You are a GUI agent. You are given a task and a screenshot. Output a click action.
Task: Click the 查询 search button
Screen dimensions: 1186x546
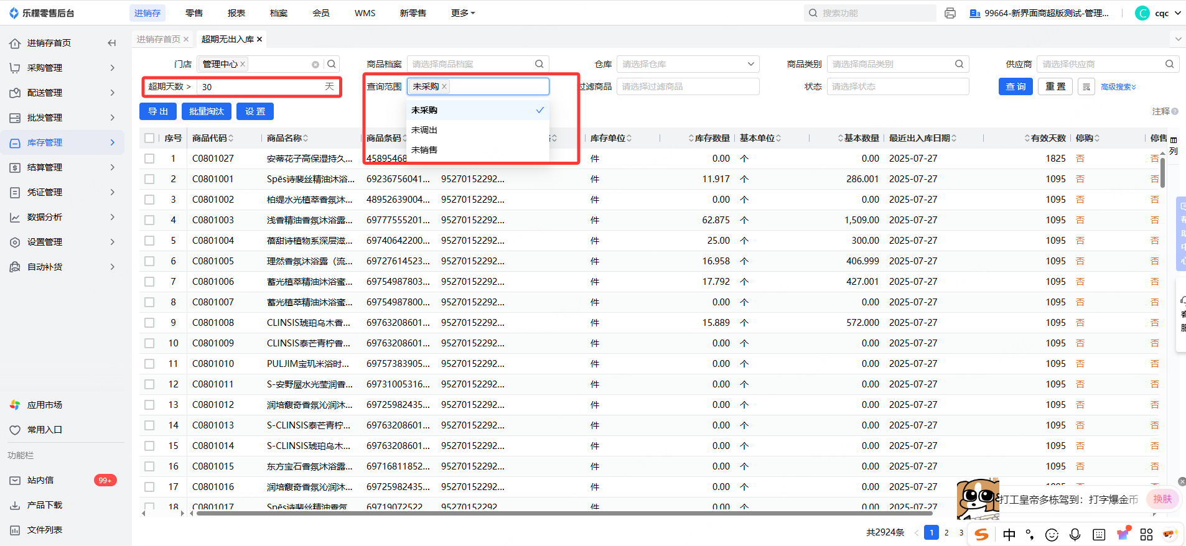(1016, 86)
